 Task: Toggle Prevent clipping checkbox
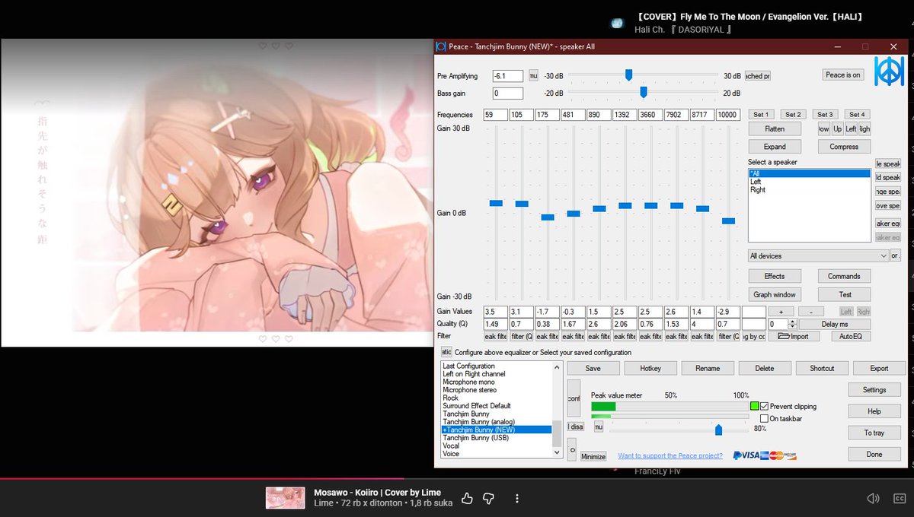[764, 406]
